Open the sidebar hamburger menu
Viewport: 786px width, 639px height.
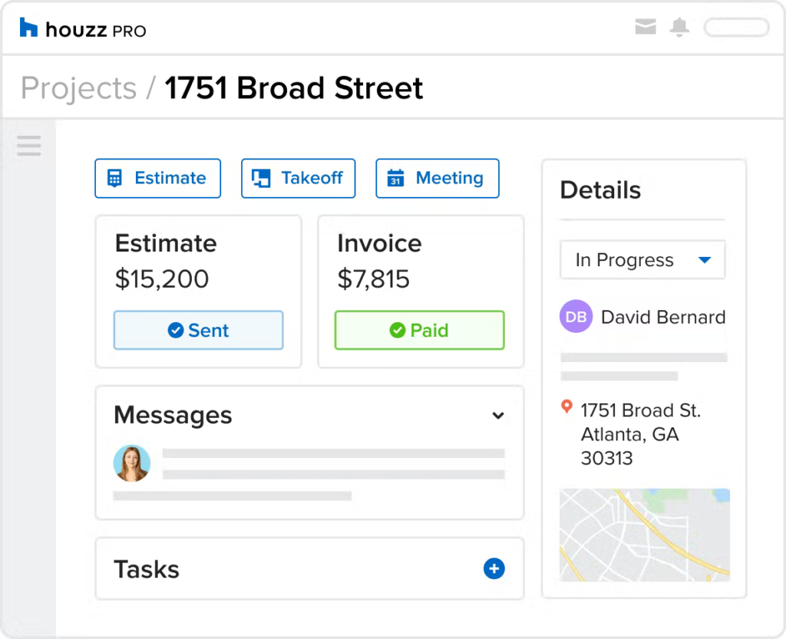pos(28,145)
